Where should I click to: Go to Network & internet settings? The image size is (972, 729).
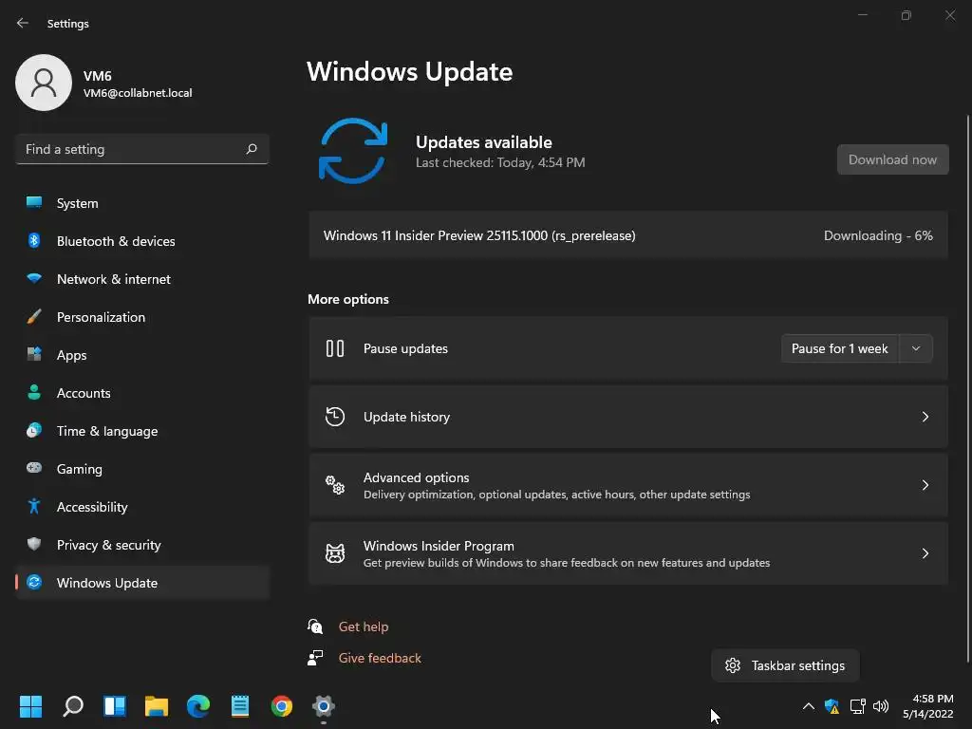(x=142, y=279)
